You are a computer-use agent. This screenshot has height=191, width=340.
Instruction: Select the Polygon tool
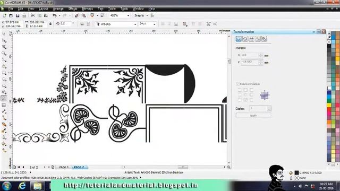tap(4, 86)
